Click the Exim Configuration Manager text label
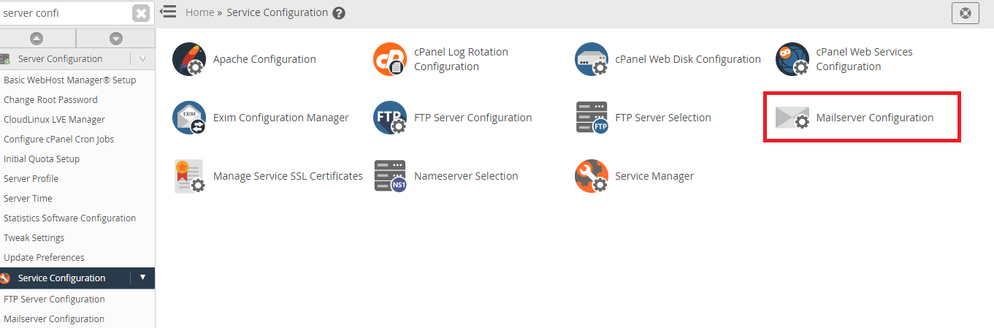The image size is (994, 328). point(281,118)
